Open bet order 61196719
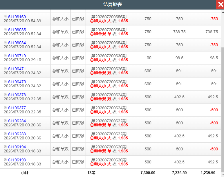The width and height of the screenshot is (224, 177). pos(17,56)
